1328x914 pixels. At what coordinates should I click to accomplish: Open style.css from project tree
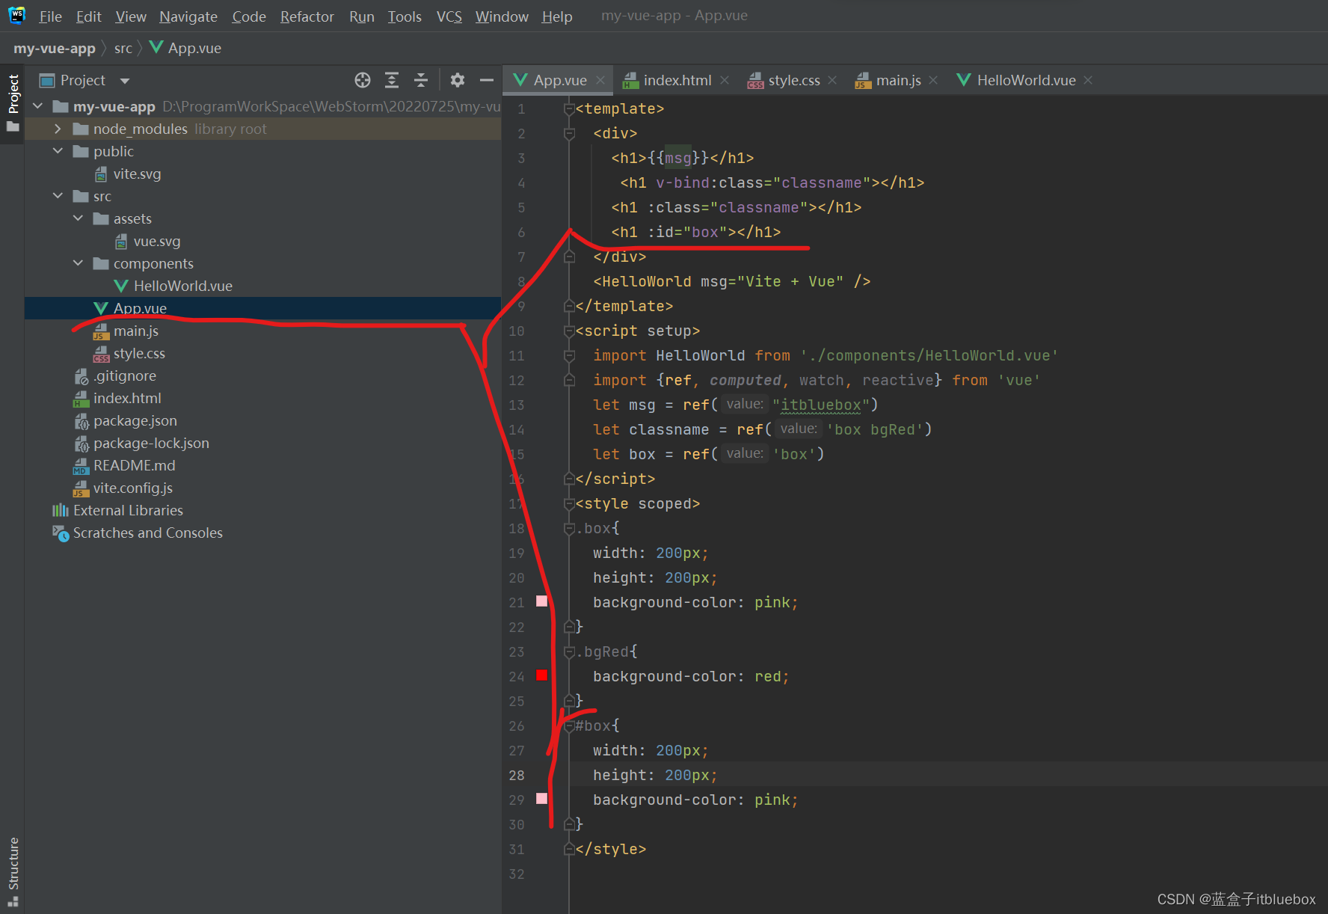coord(129,353)
